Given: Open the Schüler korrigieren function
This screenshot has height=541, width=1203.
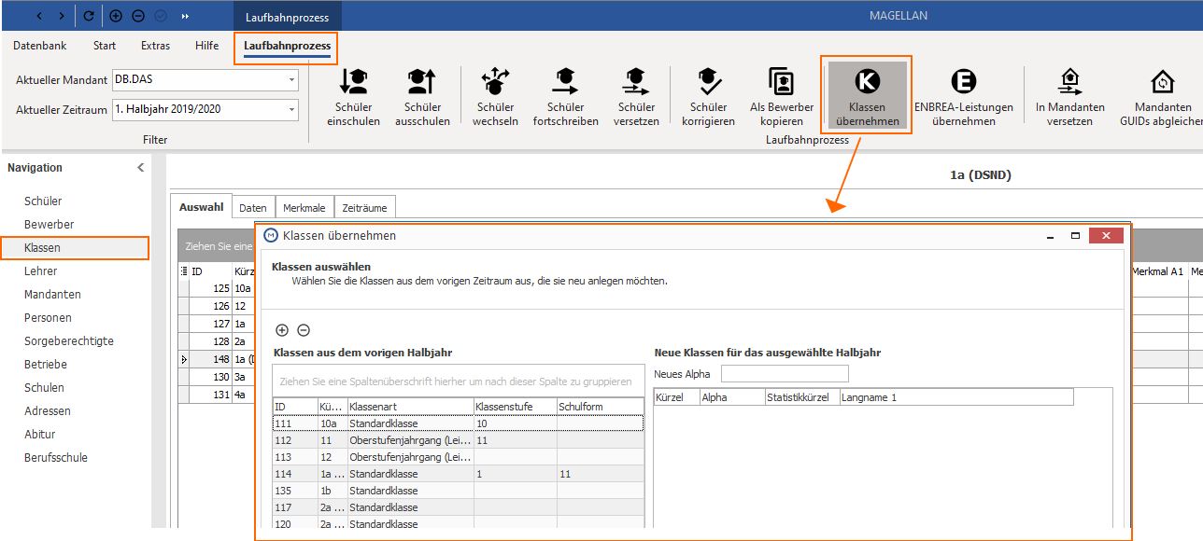Looking at the screenshot, I should [708, 96].
